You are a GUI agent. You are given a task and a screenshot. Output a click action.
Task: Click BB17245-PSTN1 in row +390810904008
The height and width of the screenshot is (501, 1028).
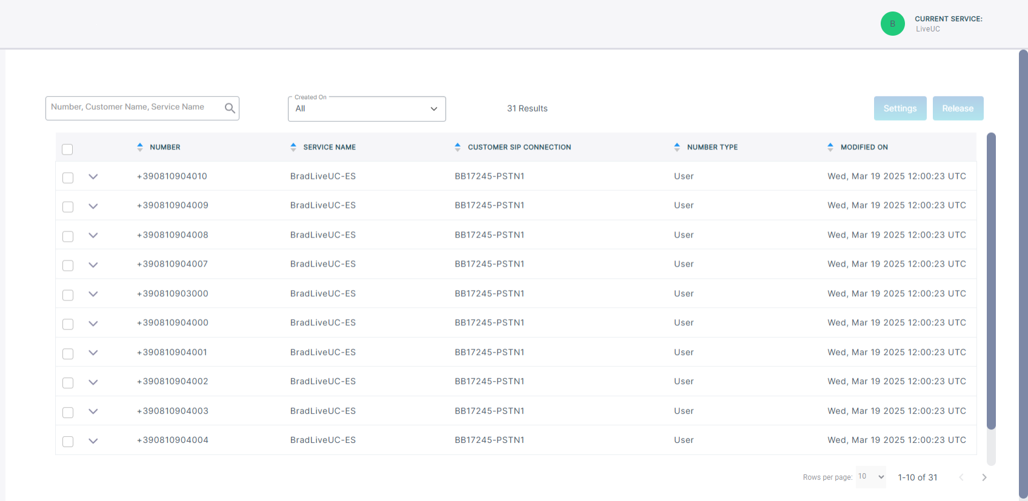(490, 235)
